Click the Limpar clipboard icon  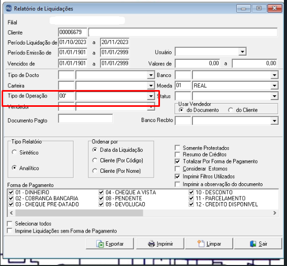201,243
